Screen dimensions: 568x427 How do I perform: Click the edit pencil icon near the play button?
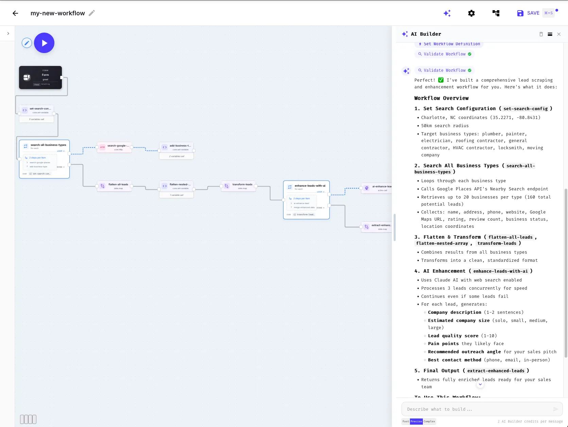[x=27, y=43]
